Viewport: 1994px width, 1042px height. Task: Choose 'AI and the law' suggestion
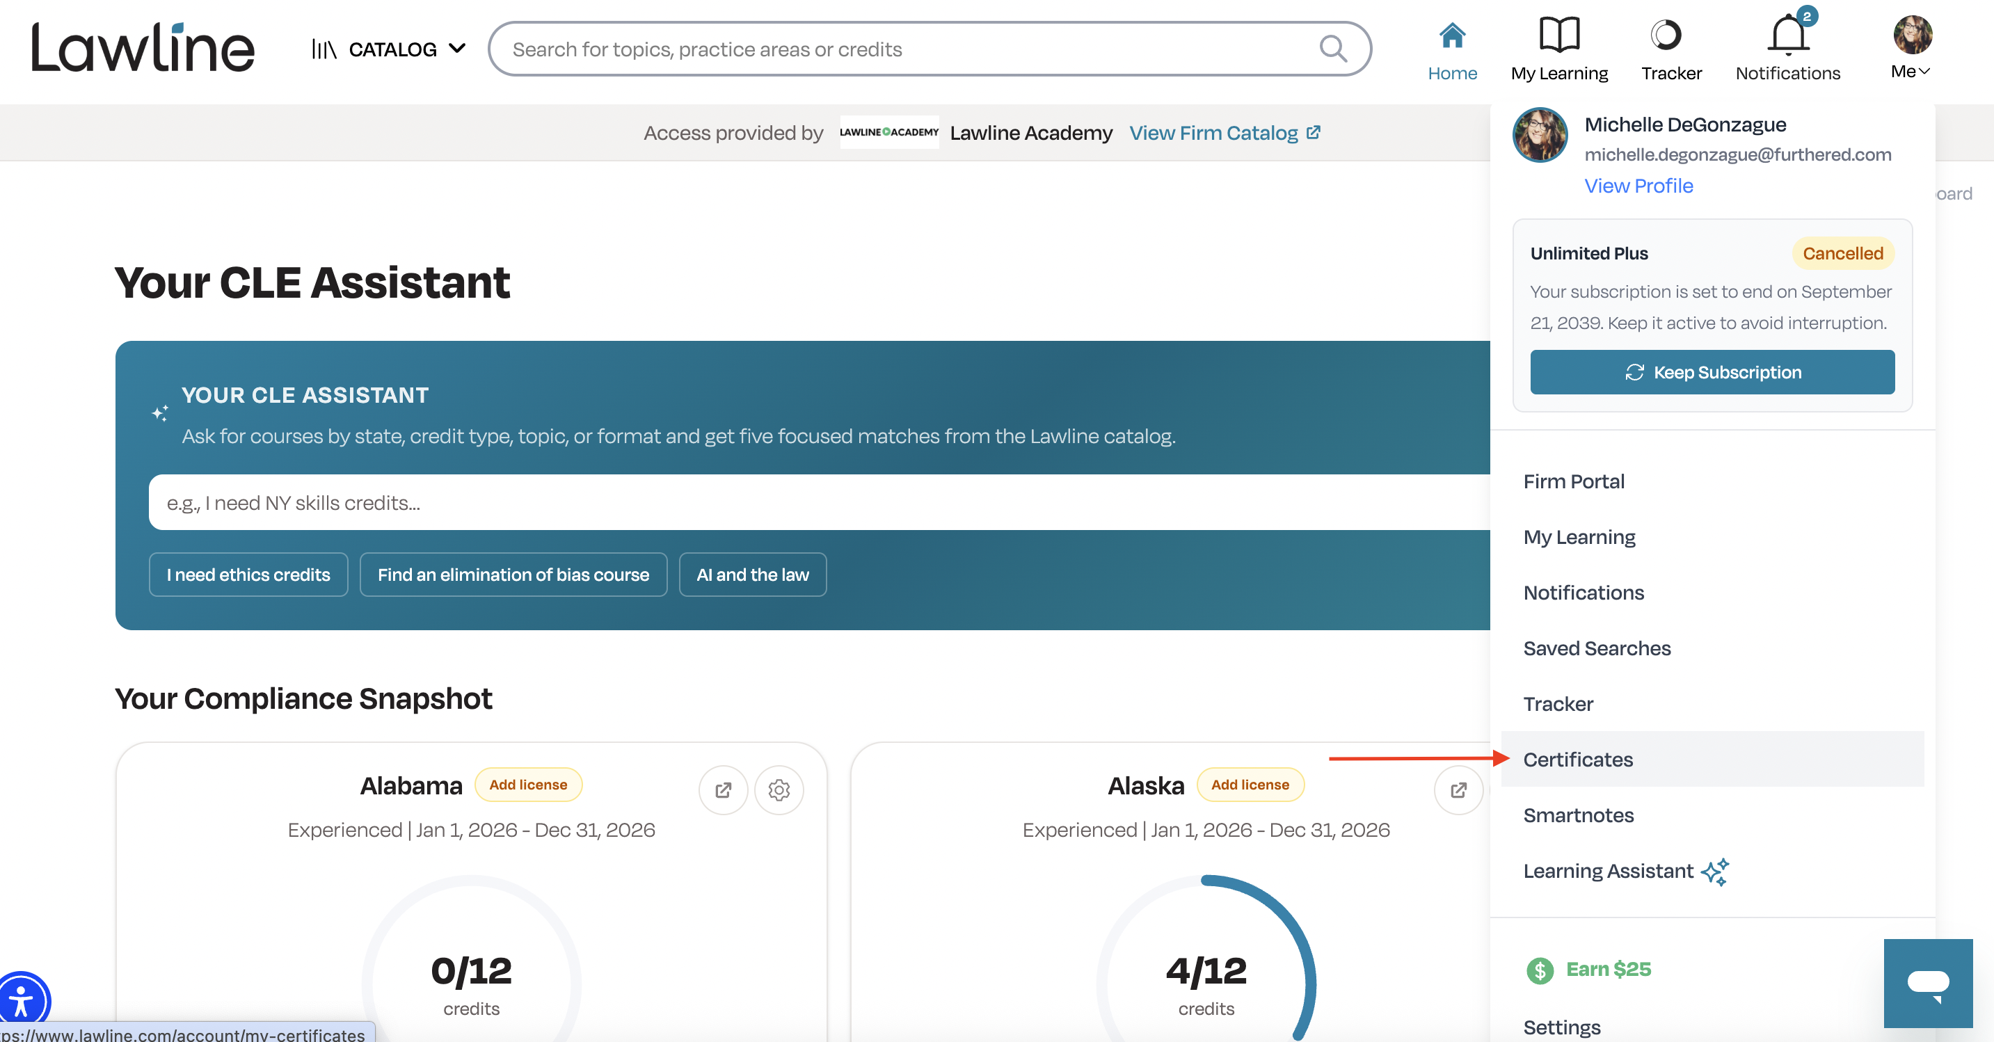752,575
